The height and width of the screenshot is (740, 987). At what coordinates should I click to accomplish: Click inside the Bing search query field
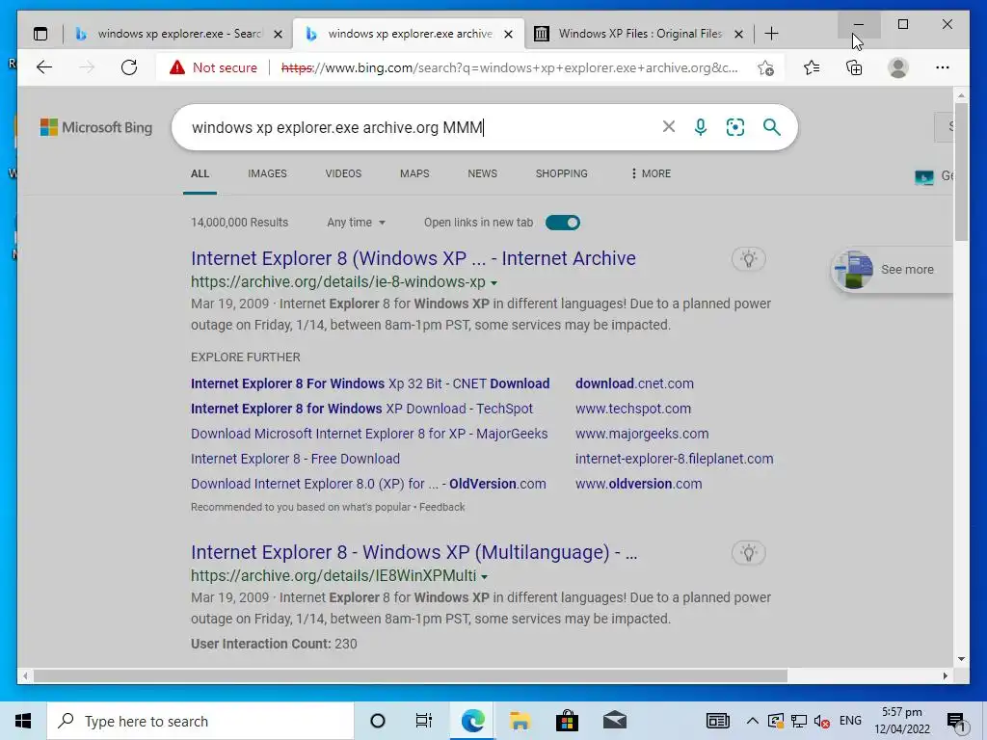[x=422, y=127]
